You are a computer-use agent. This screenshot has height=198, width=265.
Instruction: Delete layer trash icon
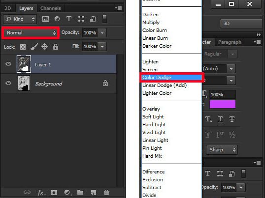pyautogui.click(x=106, y=192)
